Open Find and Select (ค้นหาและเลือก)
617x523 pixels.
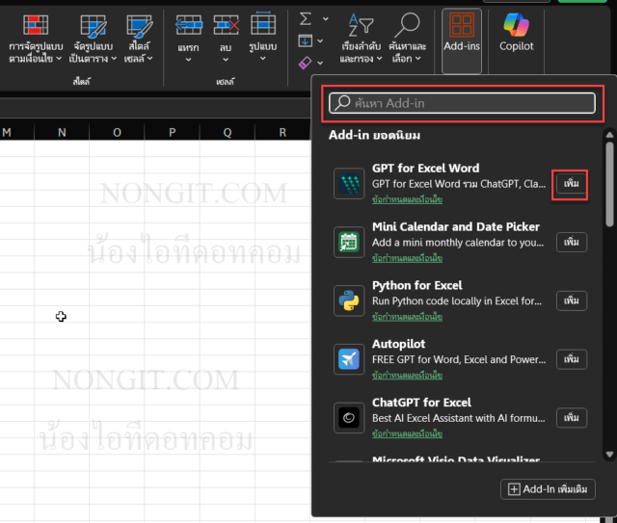pos(407,39)
